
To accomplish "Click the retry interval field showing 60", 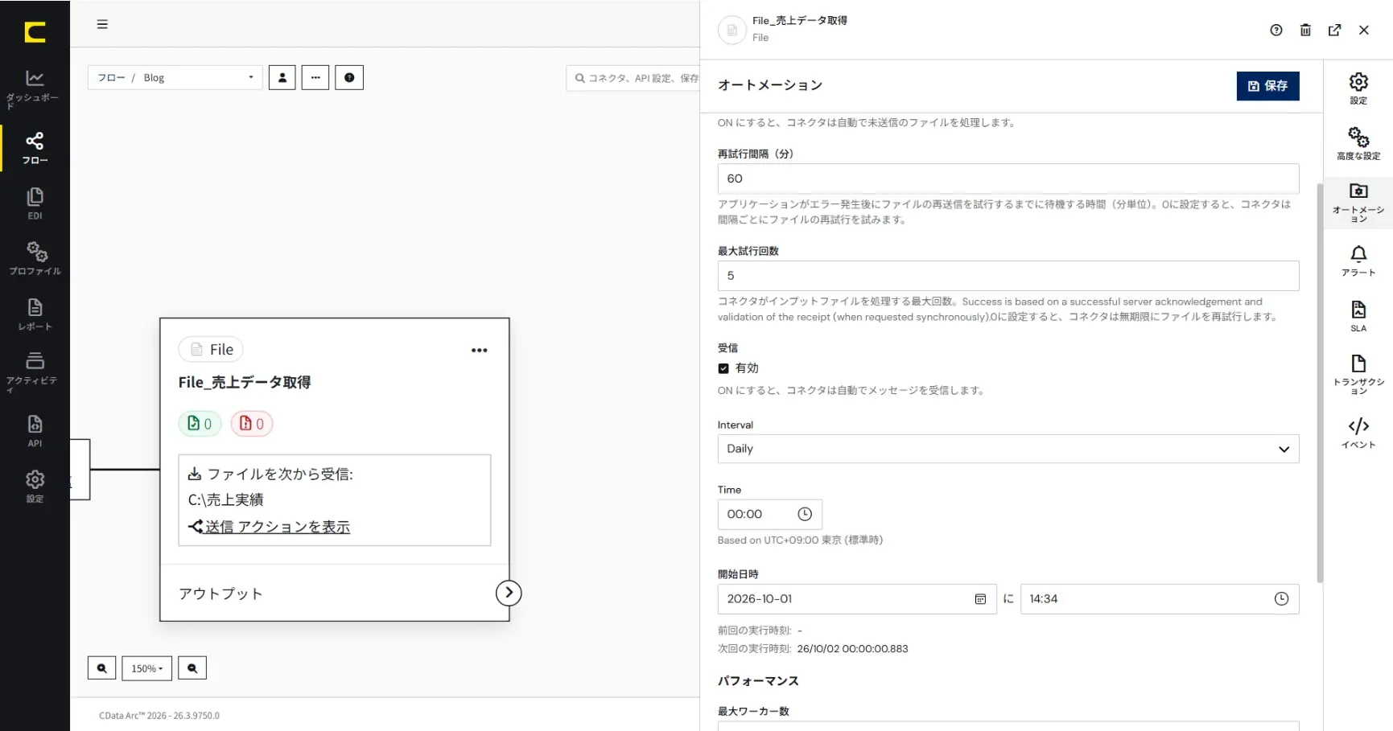I will (x=1008, y=179).
